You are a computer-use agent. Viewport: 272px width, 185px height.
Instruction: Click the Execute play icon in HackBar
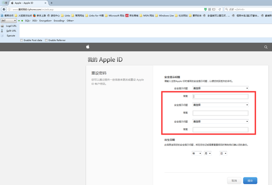click(2, 35)
